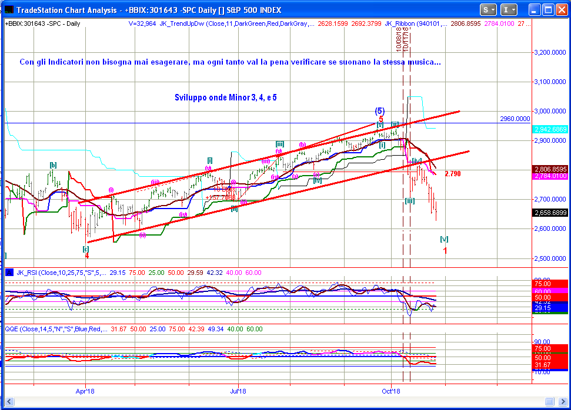Click the 2692.3799 indicator value
Screen dimensions: 571x410
tap(366, 23)
